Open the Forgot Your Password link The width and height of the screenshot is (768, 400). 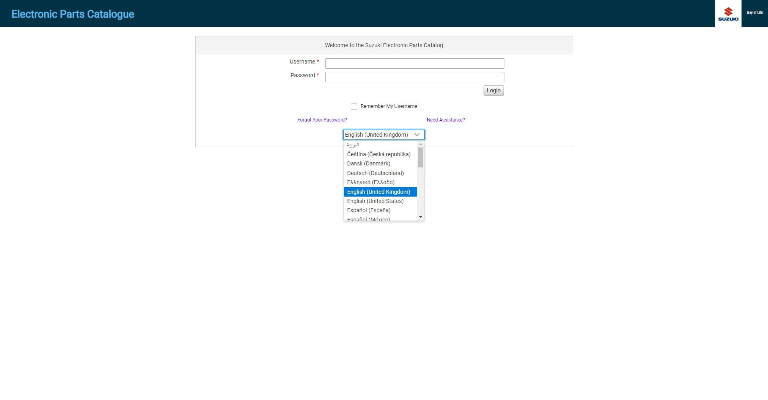click(322, 120)
